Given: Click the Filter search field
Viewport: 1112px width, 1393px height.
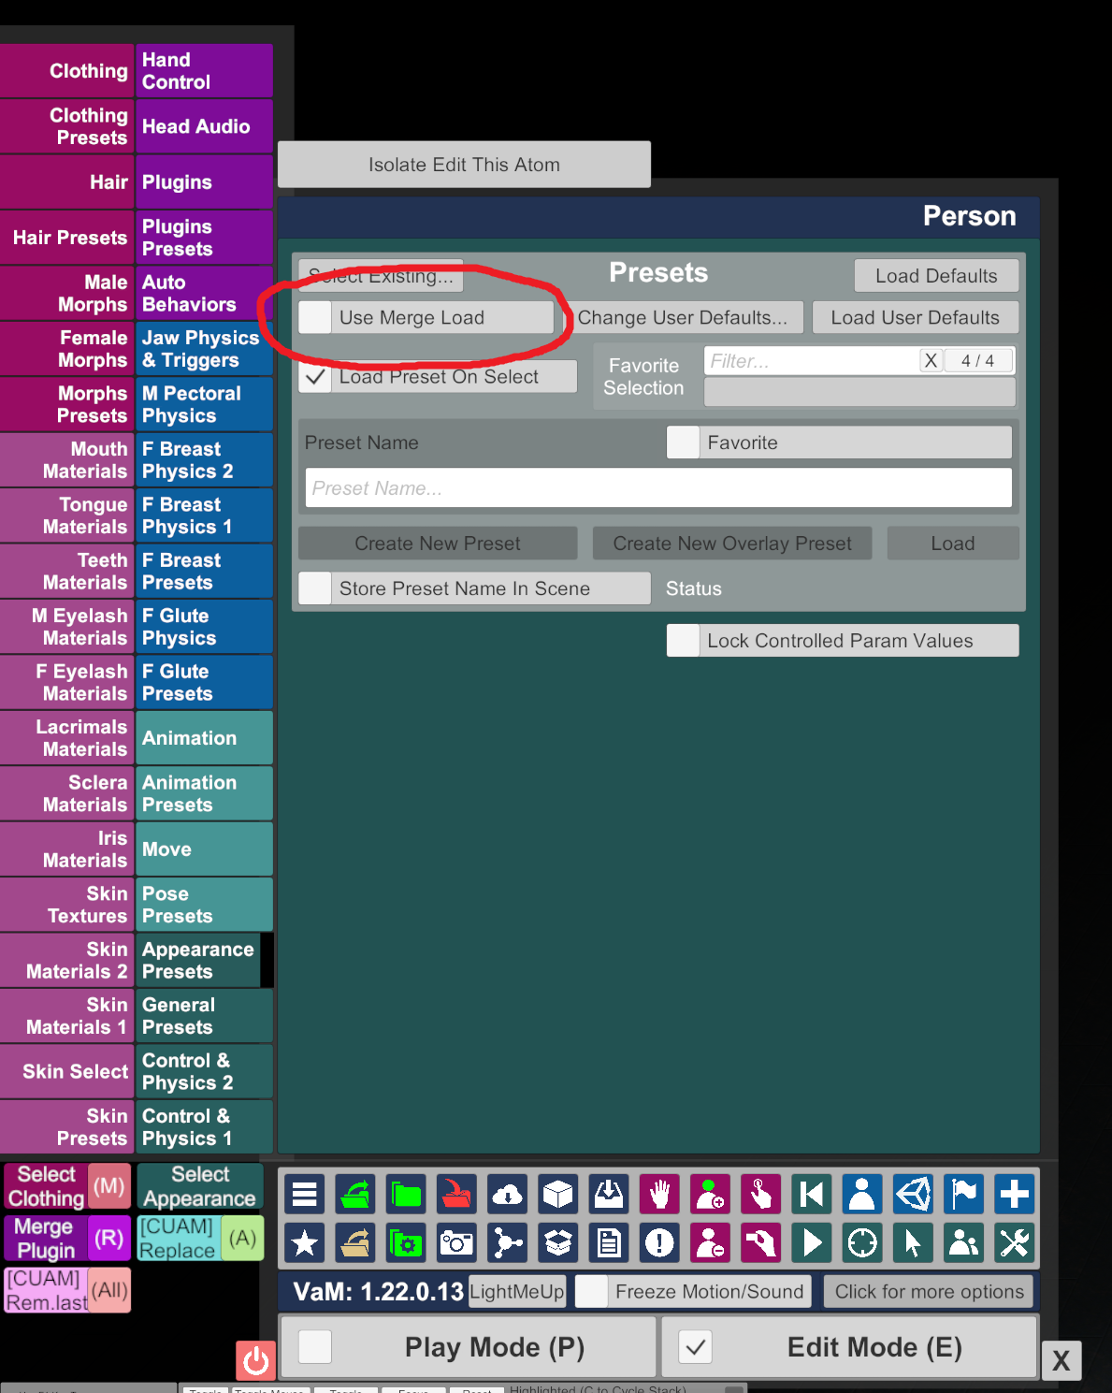Looking at the screenshot, I should point(812,361).
